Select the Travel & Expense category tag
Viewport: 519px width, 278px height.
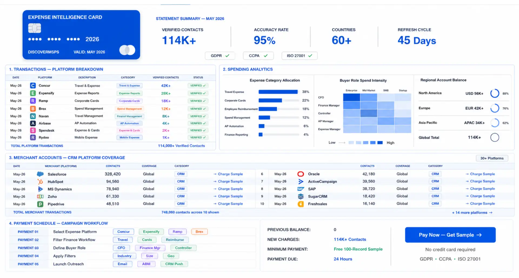click(129, 85)
